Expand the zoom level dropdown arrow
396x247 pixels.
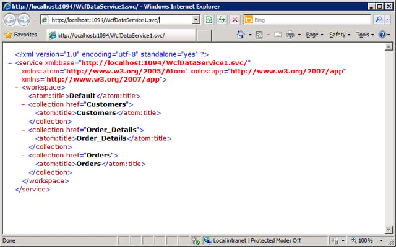point(381,241)
